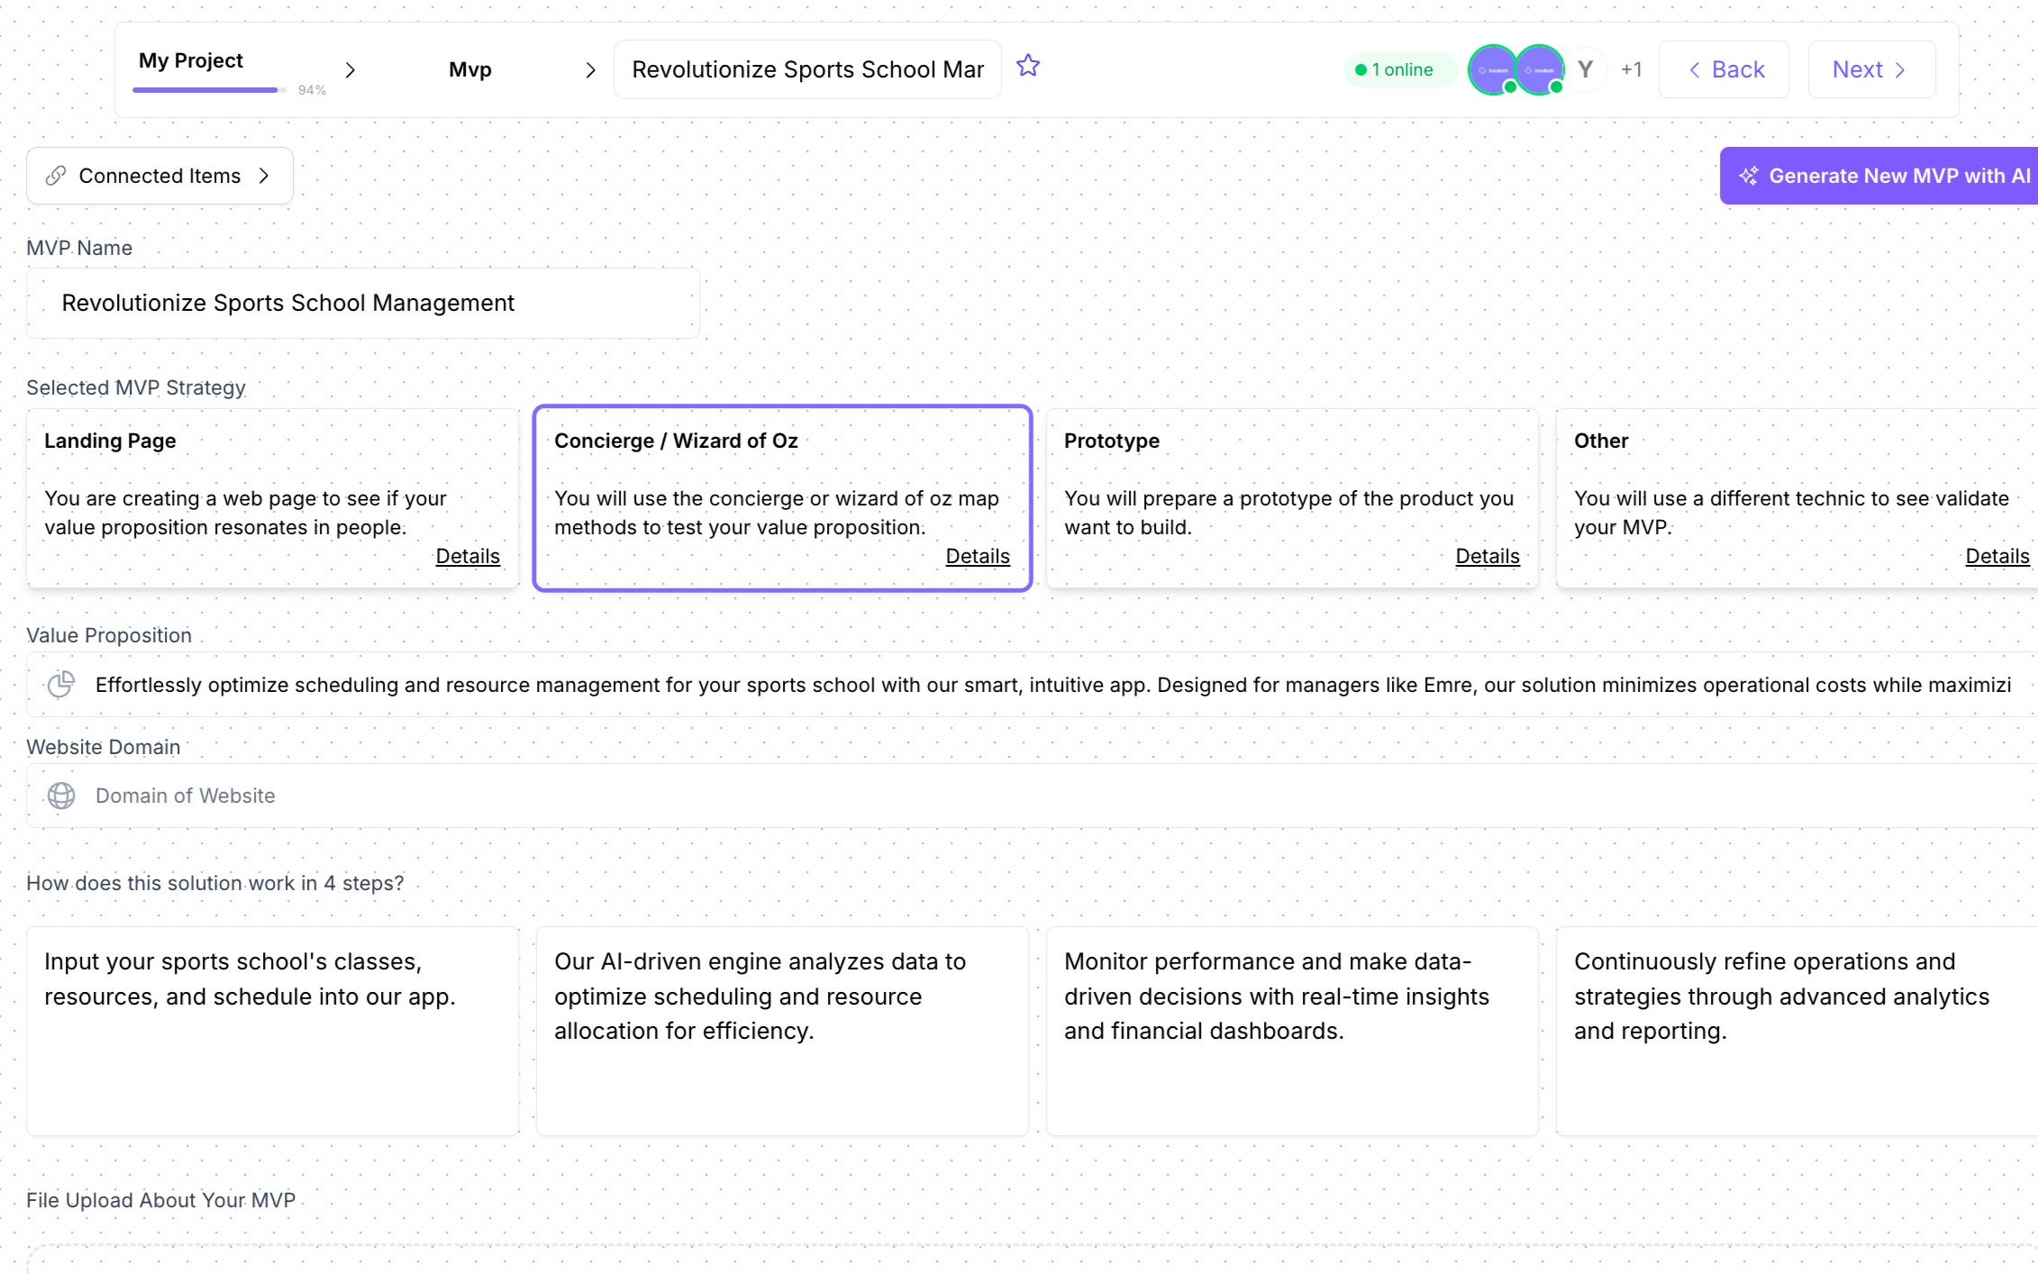Open the Mvp breadcrumb item

470,69
